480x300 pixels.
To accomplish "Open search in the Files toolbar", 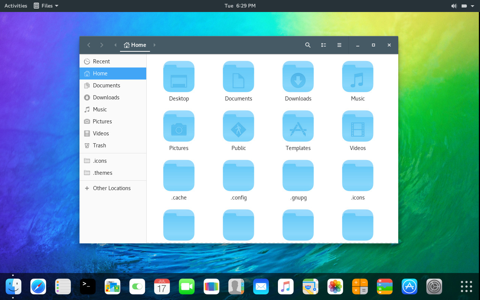I will point(307,45).
